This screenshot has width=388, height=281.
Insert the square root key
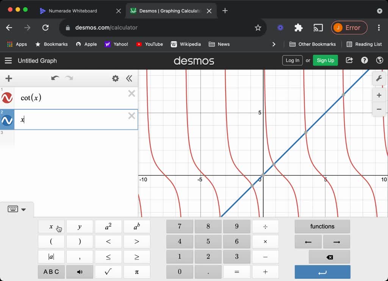(108, 272)
